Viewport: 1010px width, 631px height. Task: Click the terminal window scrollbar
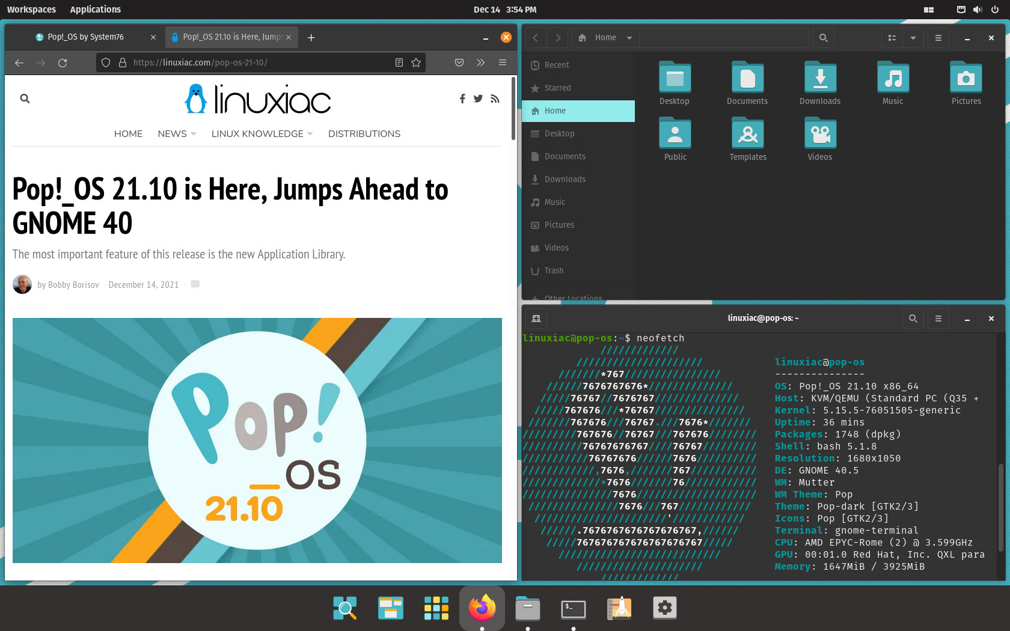pos(1000,508)
